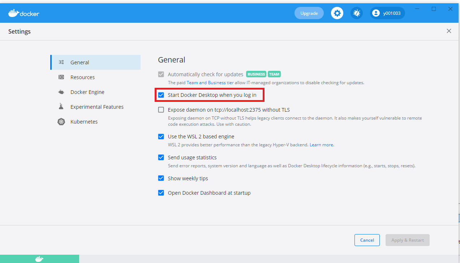Toggle Use the WSL 2 based engine
460x263 pixels.
pyautogui.click(x=161, y=137)
